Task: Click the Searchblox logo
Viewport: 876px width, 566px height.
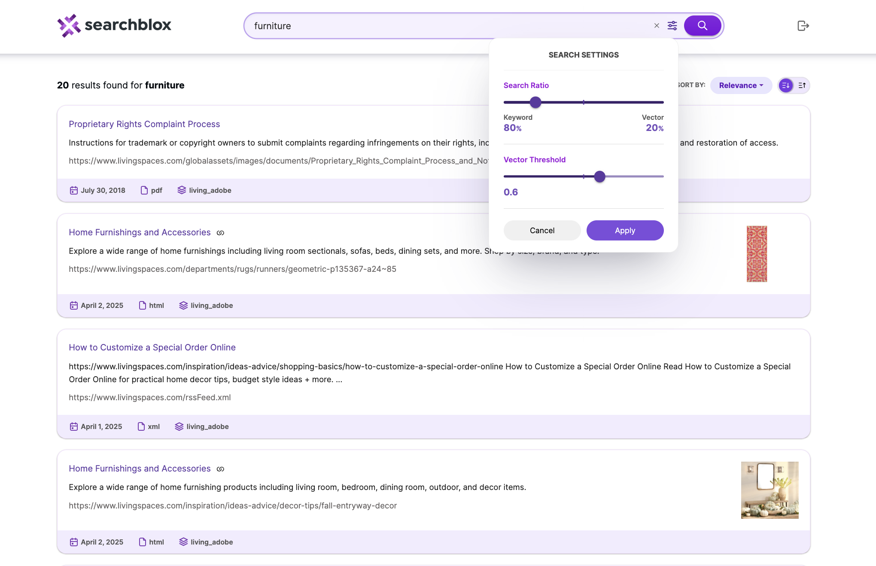Action: [x=114, y=25]
